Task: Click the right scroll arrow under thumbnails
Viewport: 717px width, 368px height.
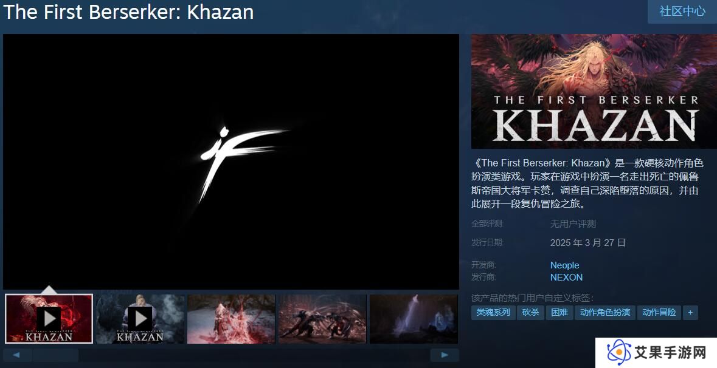Action: (x=445, y=355)
